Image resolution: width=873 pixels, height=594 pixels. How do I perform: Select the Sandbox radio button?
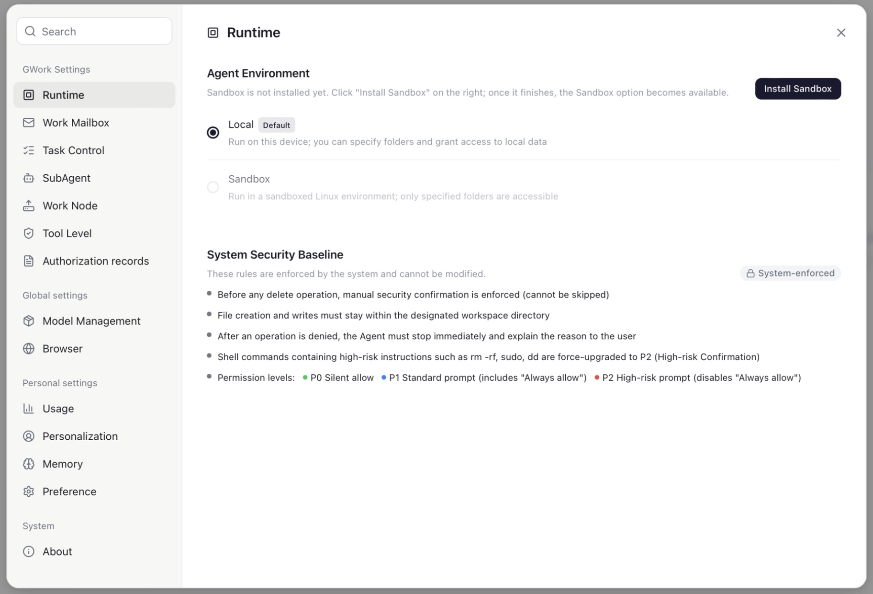(x=213, y=187)
